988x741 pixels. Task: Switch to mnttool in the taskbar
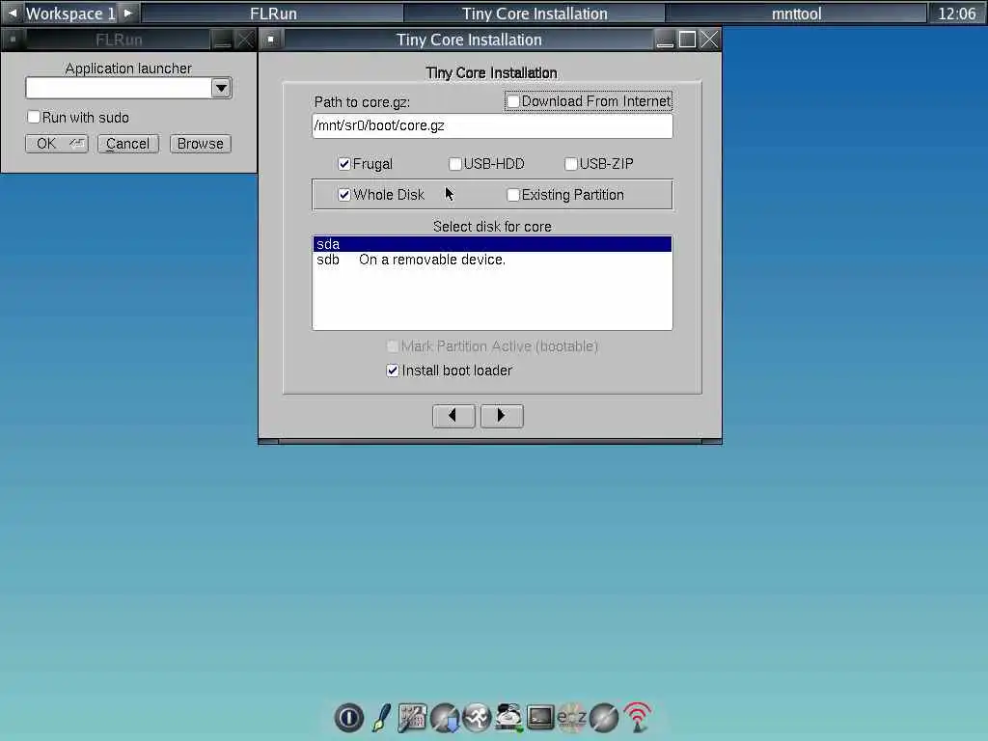[796, 14]
